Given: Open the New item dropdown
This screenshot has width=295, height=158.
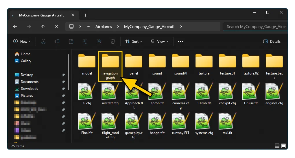Looking at the screenshot, I should tap(22, 41).
